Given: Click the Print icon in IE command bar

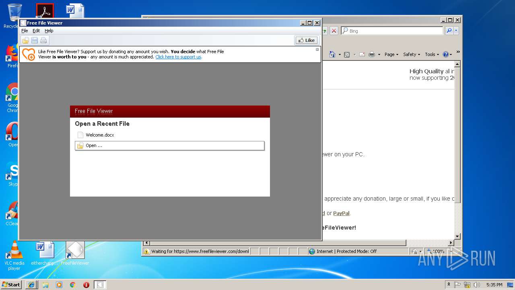Looking at the screenshot, I should (x=372, y=54).
